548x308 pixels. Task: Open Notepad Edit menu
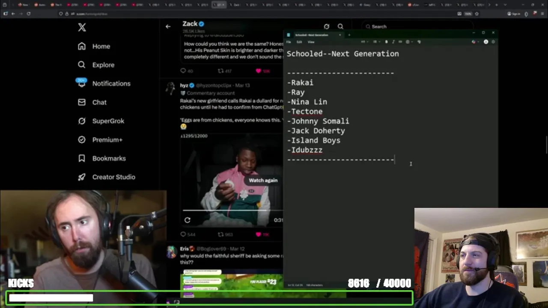(x=299, y=42)
